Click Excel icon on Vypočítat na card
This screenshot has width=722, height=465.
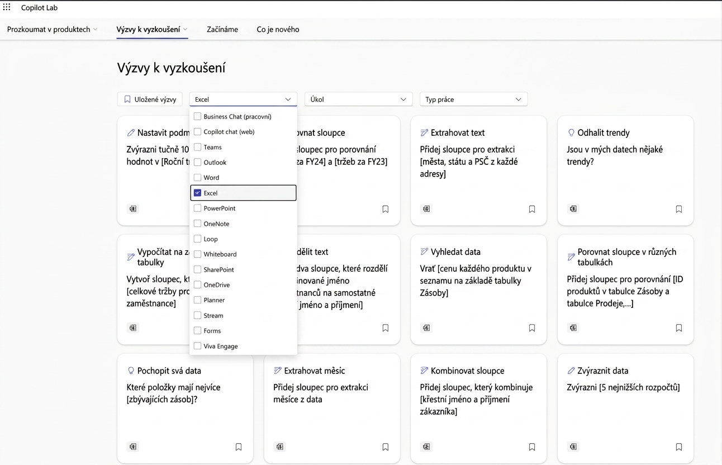point(133,328)
